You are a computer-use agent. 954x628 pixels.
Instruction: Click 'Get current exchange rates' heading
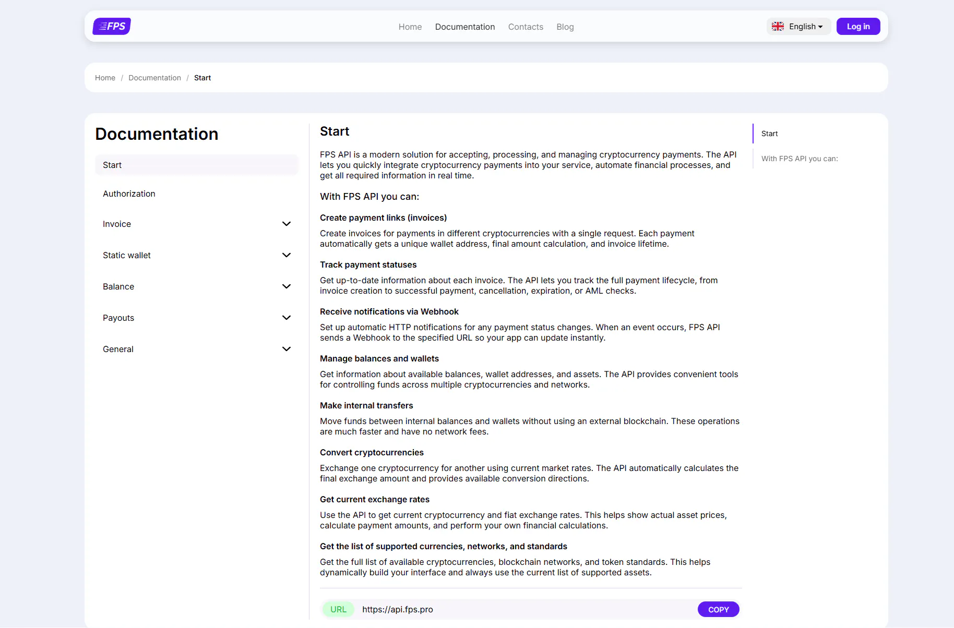[x=375, y=499]
